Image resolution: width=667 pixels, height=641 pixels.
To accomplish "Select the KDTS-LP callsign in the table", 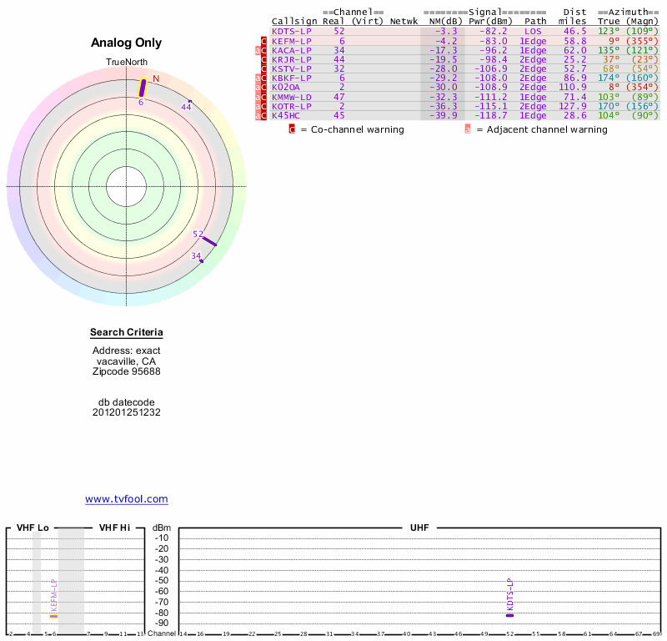I will pos(291,31).
